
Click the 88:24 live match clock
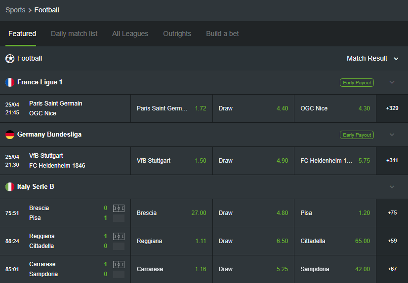point(12,241)
